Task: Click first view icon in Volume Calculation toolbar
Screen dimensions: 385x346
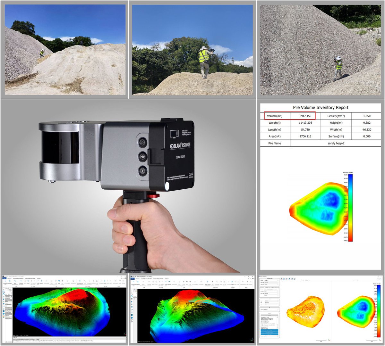Action: pyautogui.click(x=281, y=279)
